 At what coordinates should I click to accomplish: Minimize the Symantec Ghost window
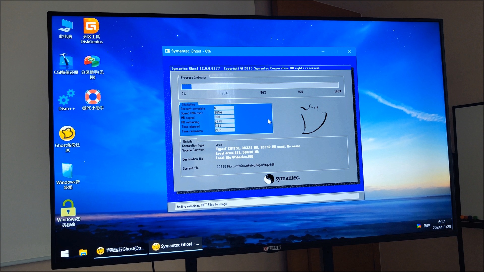point(323,51)
